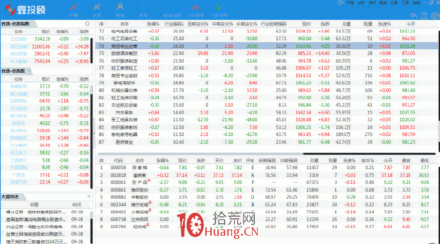
Task: Open the 工具 menu
Action: click(x=405, y=3)
